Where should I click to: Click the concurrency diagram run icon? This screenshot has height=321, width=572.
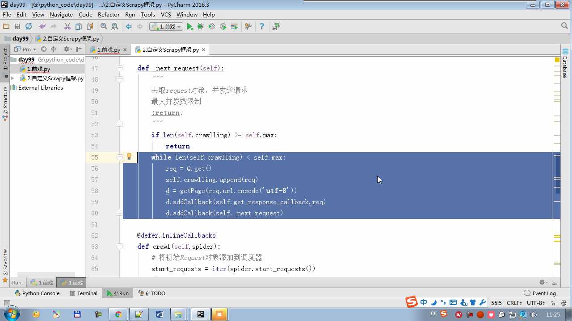click(234, 27)
